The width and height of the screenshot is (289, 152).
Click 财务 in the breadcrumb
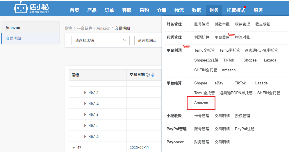69,28
